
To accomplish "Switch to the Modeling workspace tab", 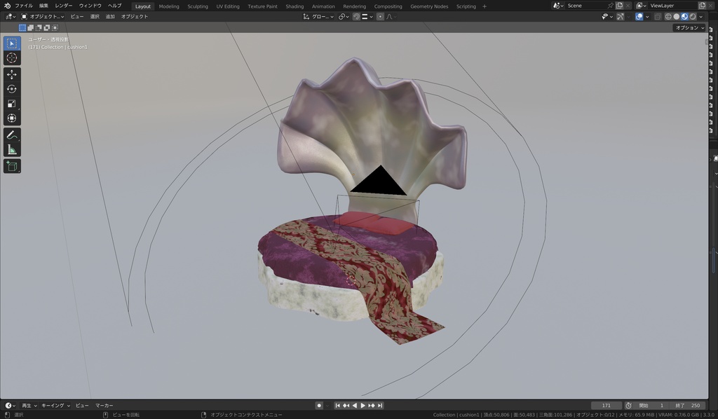I will coord(169,6).
